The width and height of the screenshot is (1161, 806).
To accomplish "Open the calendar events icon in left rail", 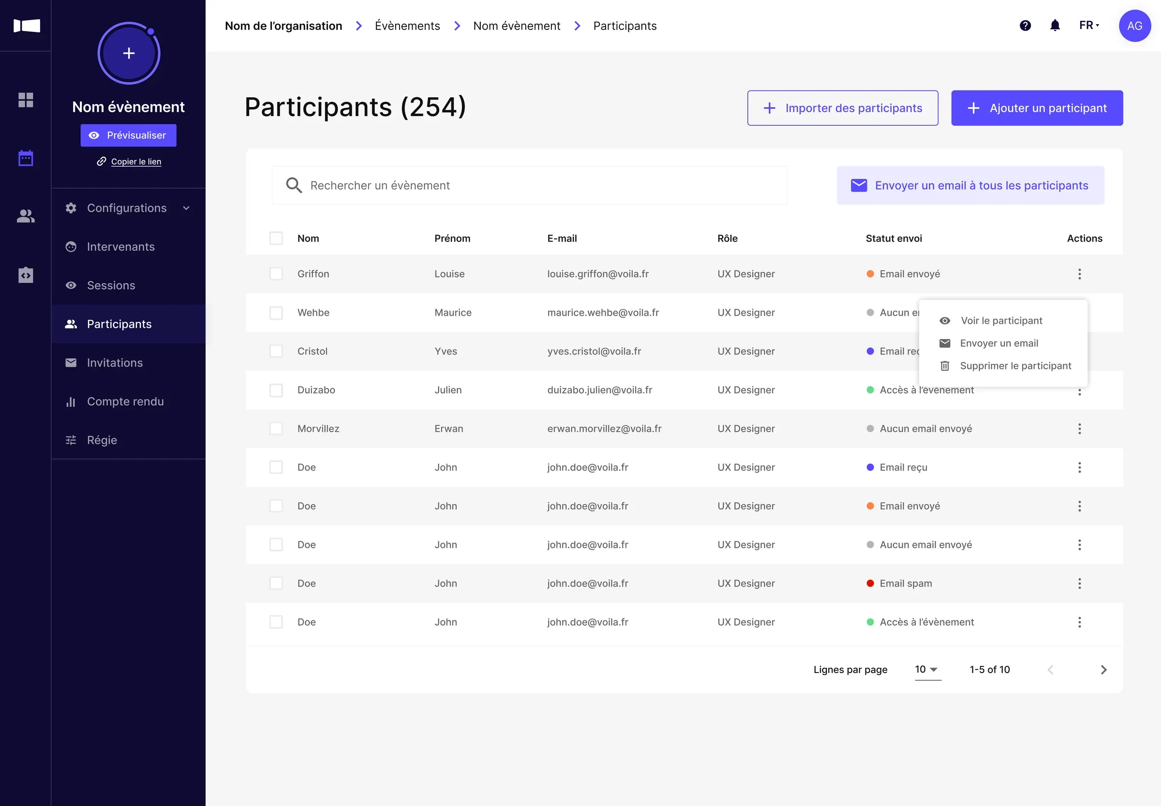I will (26, 158).
